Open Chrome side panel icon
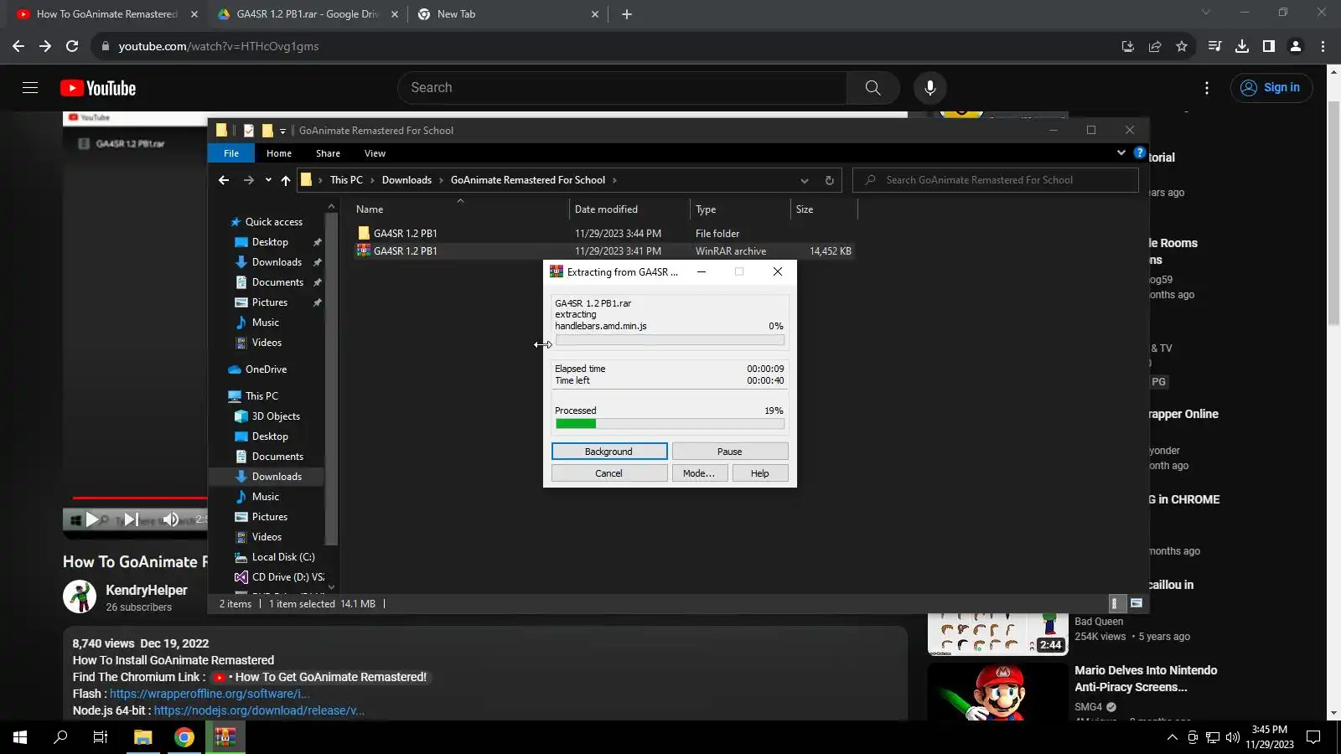Screen dimensions: 1341x754 (x=1269, y=46)
